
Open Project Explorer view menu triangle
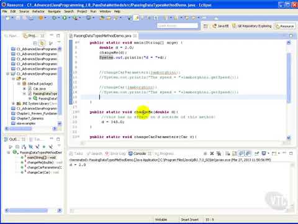coord(59,42)
